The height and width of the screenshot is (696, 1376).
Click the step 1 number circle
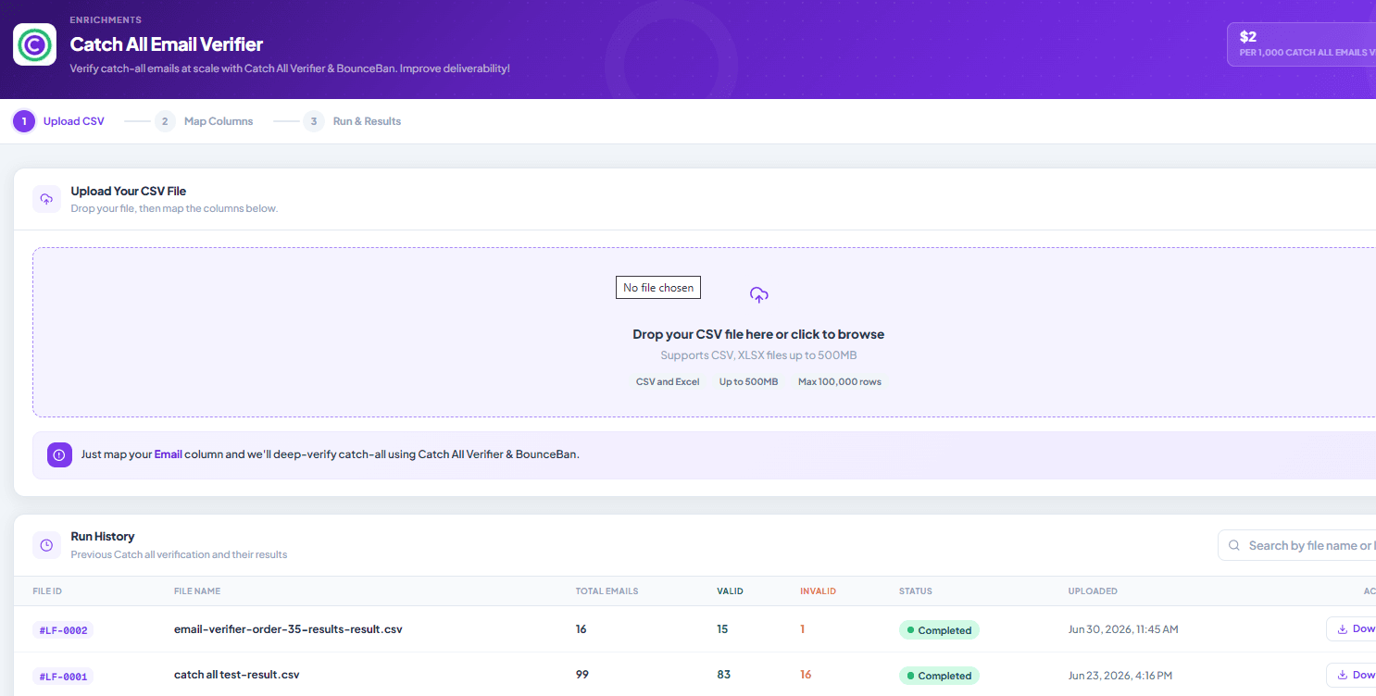pyautogui.click(x=24, y=121)
